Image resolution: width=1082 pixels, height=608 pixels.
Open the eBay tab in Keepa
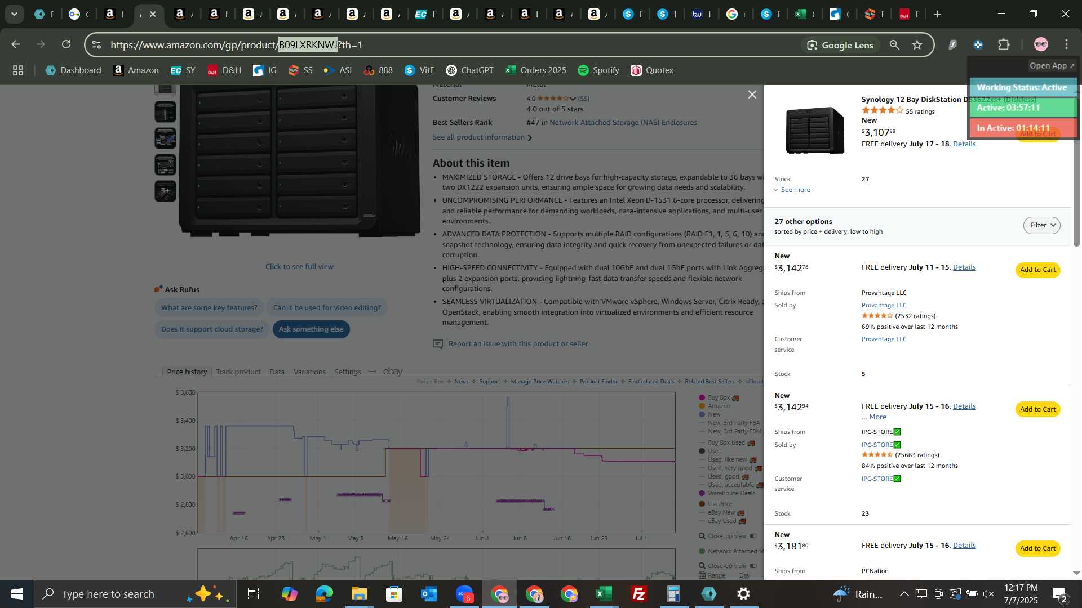coord(393,372)
